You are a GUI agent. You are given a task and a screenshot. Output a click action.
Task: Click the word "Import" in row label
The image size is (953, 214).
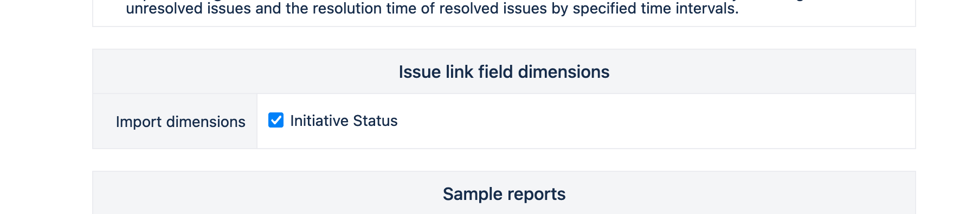tap(139, 122)
